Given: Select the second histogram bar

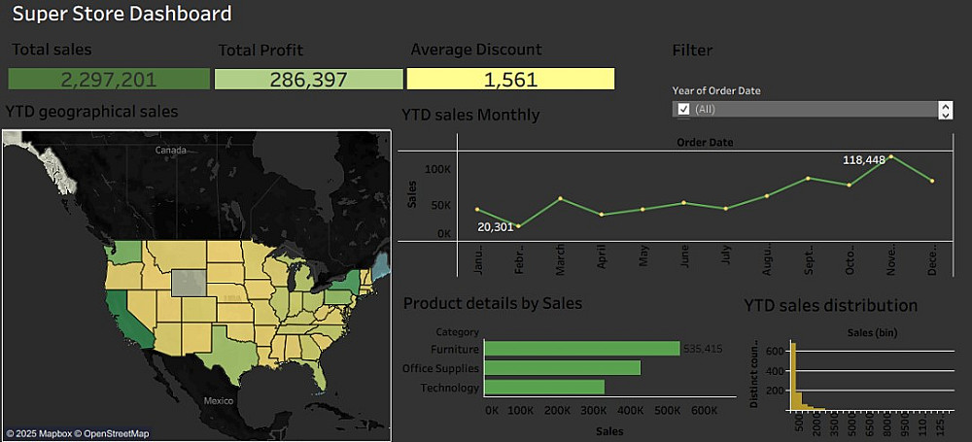Looking at the screenshot, I should 798,402.
